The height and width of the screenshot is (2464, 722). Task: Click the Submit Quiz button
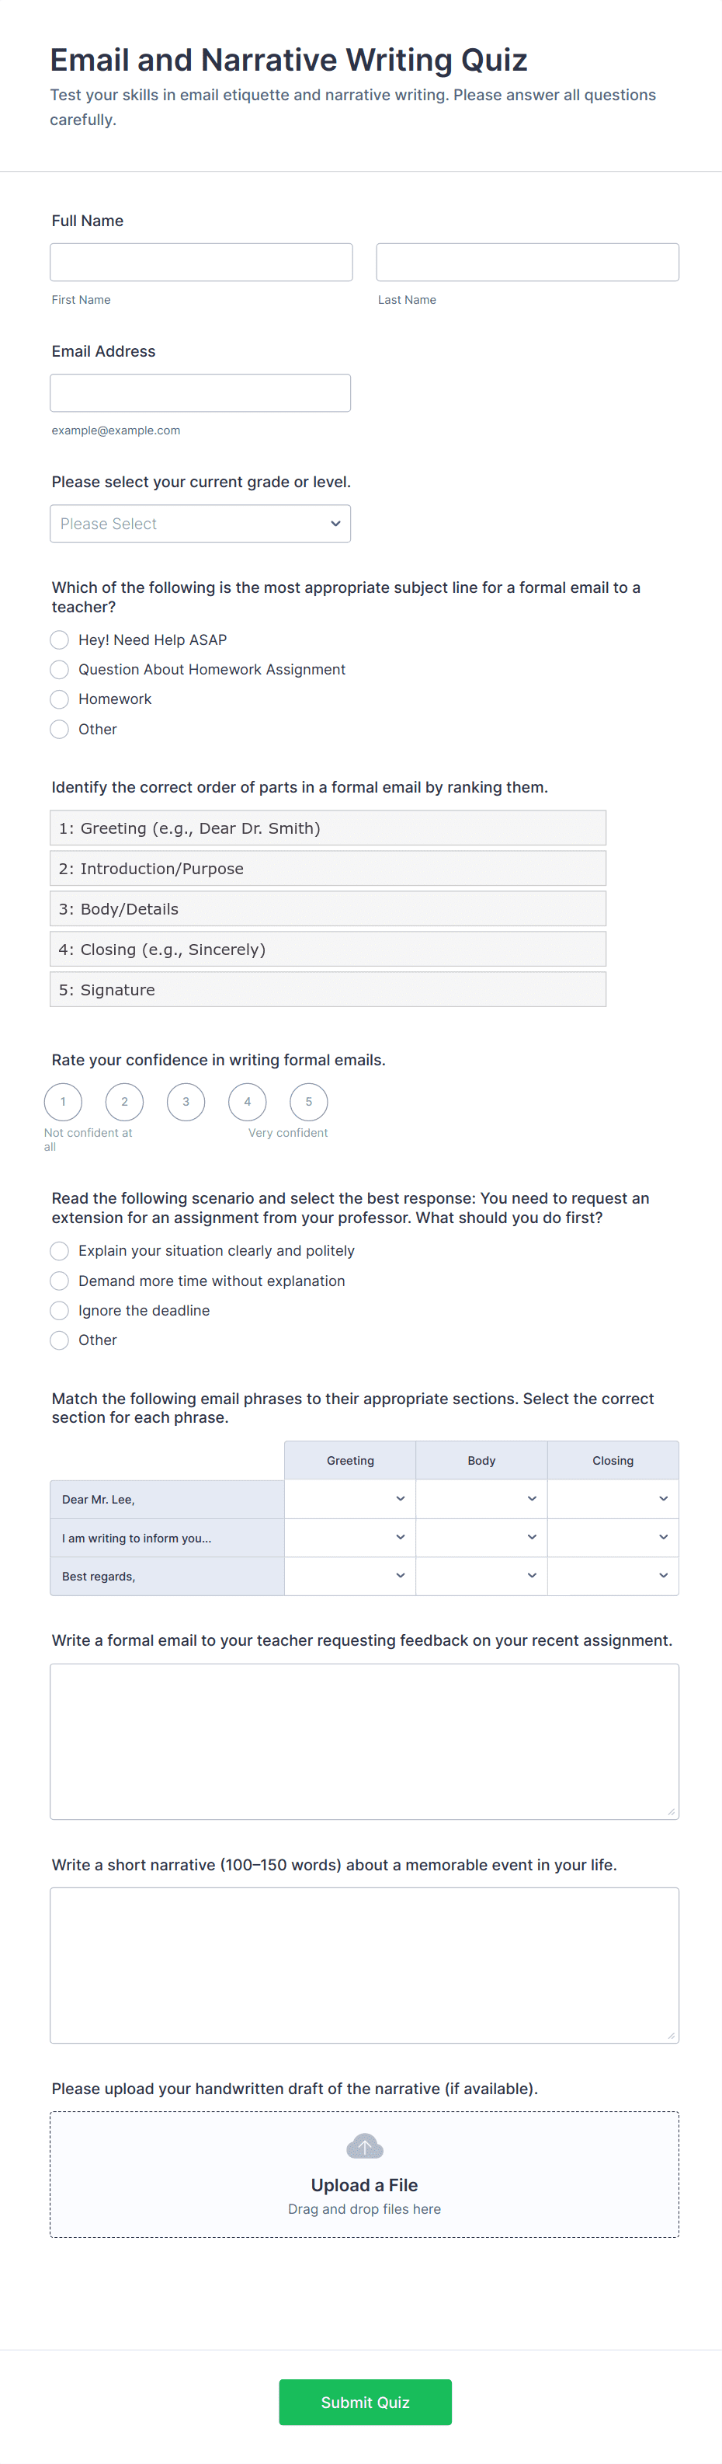(x=364, y=2402)
